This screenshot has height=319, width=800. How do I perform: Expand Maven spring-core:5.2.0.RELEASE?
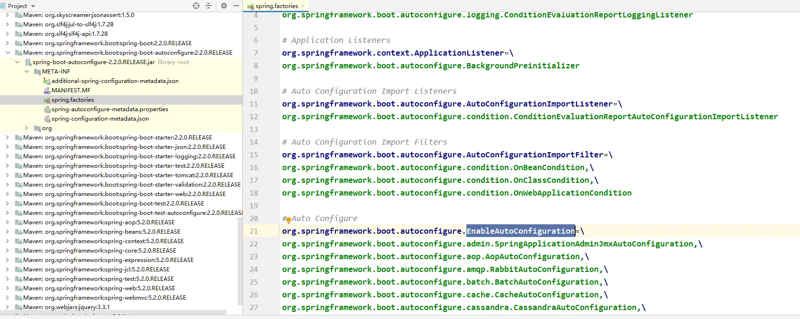[x=8, y=251]
